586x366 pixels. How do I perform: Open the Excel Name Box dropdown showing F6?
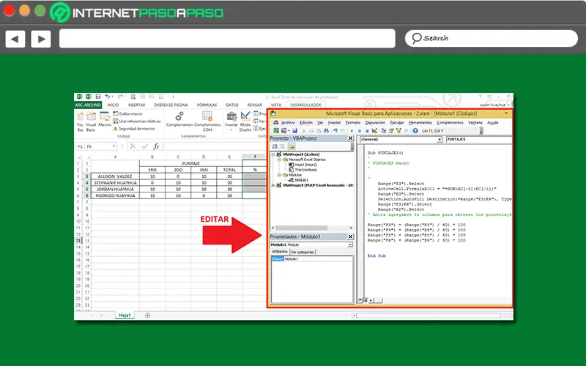pyautogui.click(x=114, y=146)
